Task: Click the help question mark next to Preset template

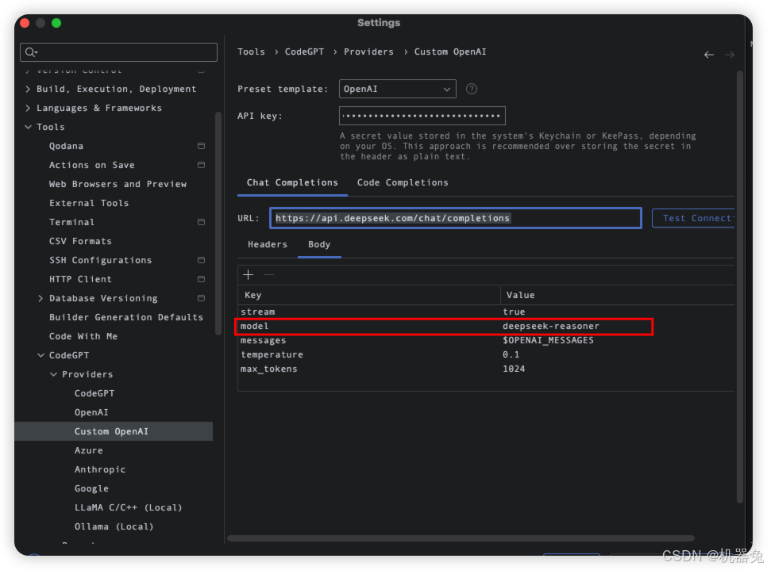Action: [x=471, y=89]
